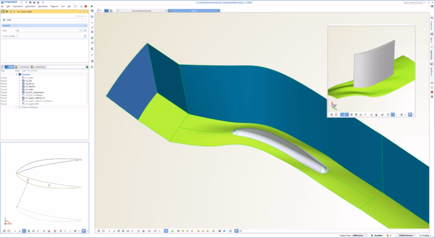Screen dimensions: 435x238
Task: Click the top icon of the right sidebar
Action: tap(432, 18)
